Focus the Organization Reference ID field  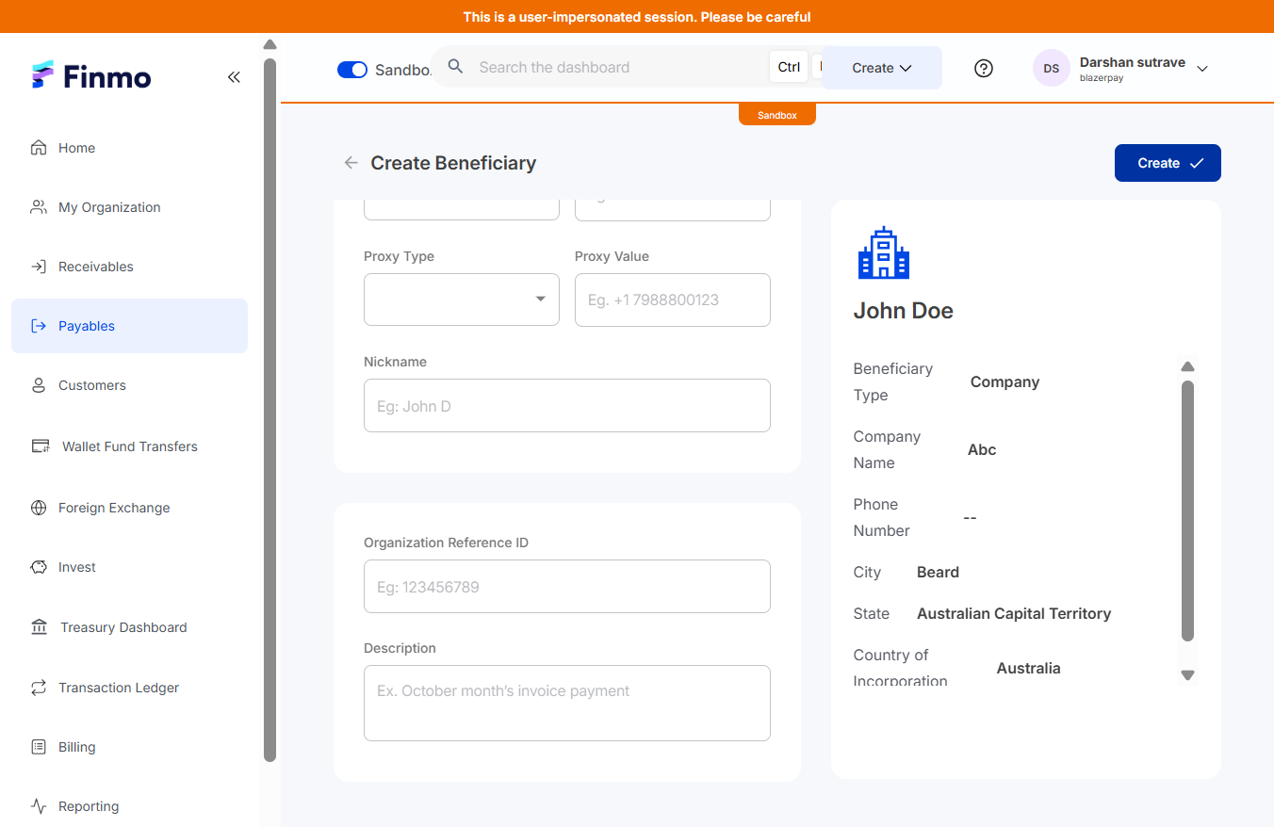tap(567, 587)
